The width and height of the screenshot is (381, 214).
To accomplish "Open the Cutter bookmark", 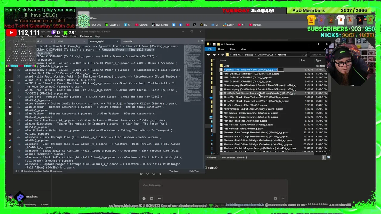I will coord(228,25).
